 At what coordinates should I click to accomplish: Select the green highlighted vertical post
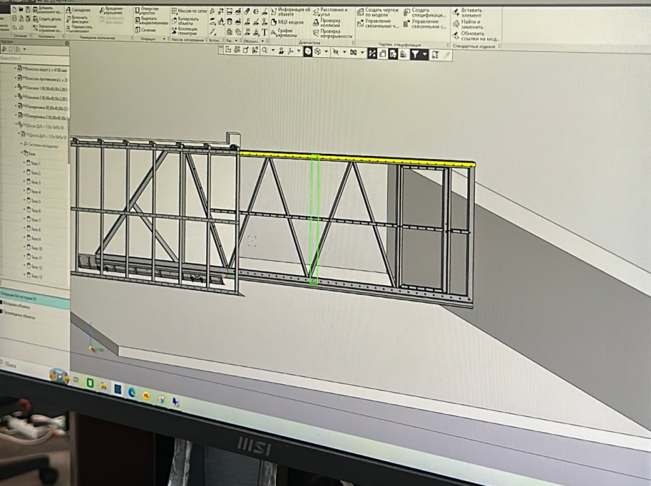coord(315,219)
